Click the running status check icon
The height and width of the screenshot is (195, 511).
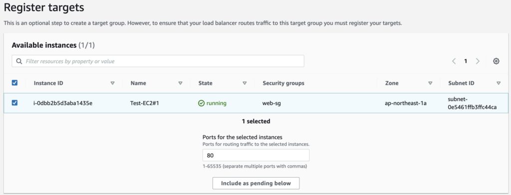(x=202, y=103)
